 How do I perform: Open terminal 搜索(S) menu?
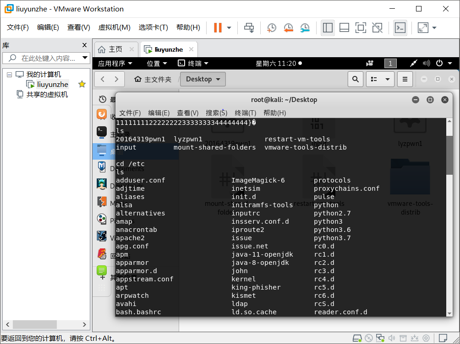[x=217, y=113]
